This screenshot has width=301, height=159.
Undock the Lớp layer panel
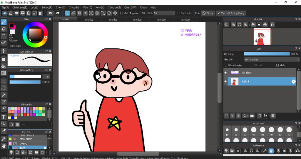tap(296, 48)
